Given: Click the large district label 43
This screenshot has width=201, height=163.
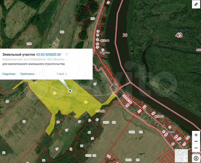Looking at the screenshot, I should click(x=179, y=35).
